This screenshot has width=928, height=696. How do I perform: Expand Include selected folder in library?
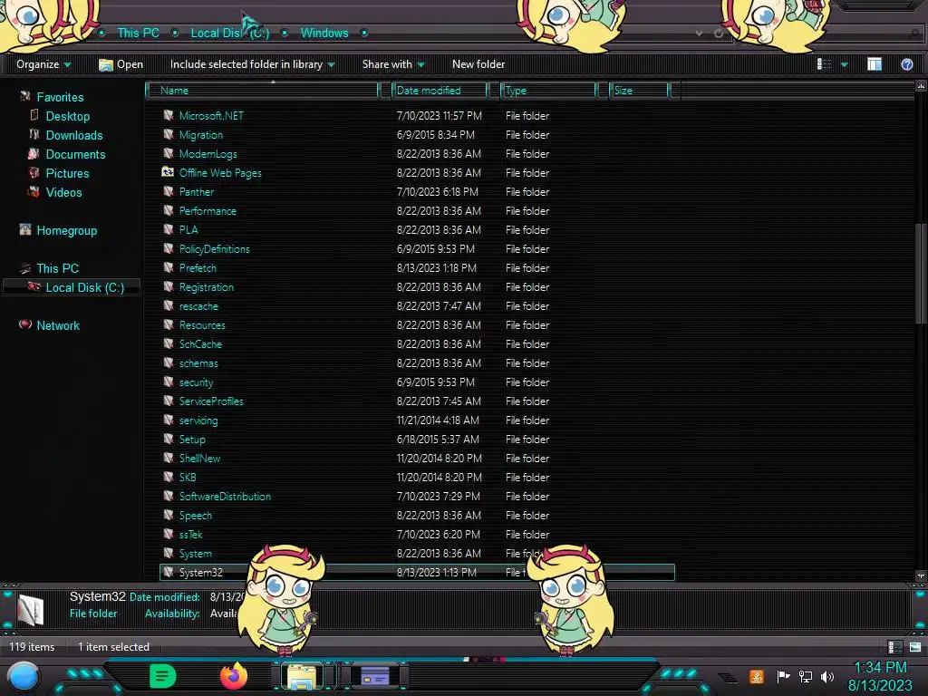252,64
